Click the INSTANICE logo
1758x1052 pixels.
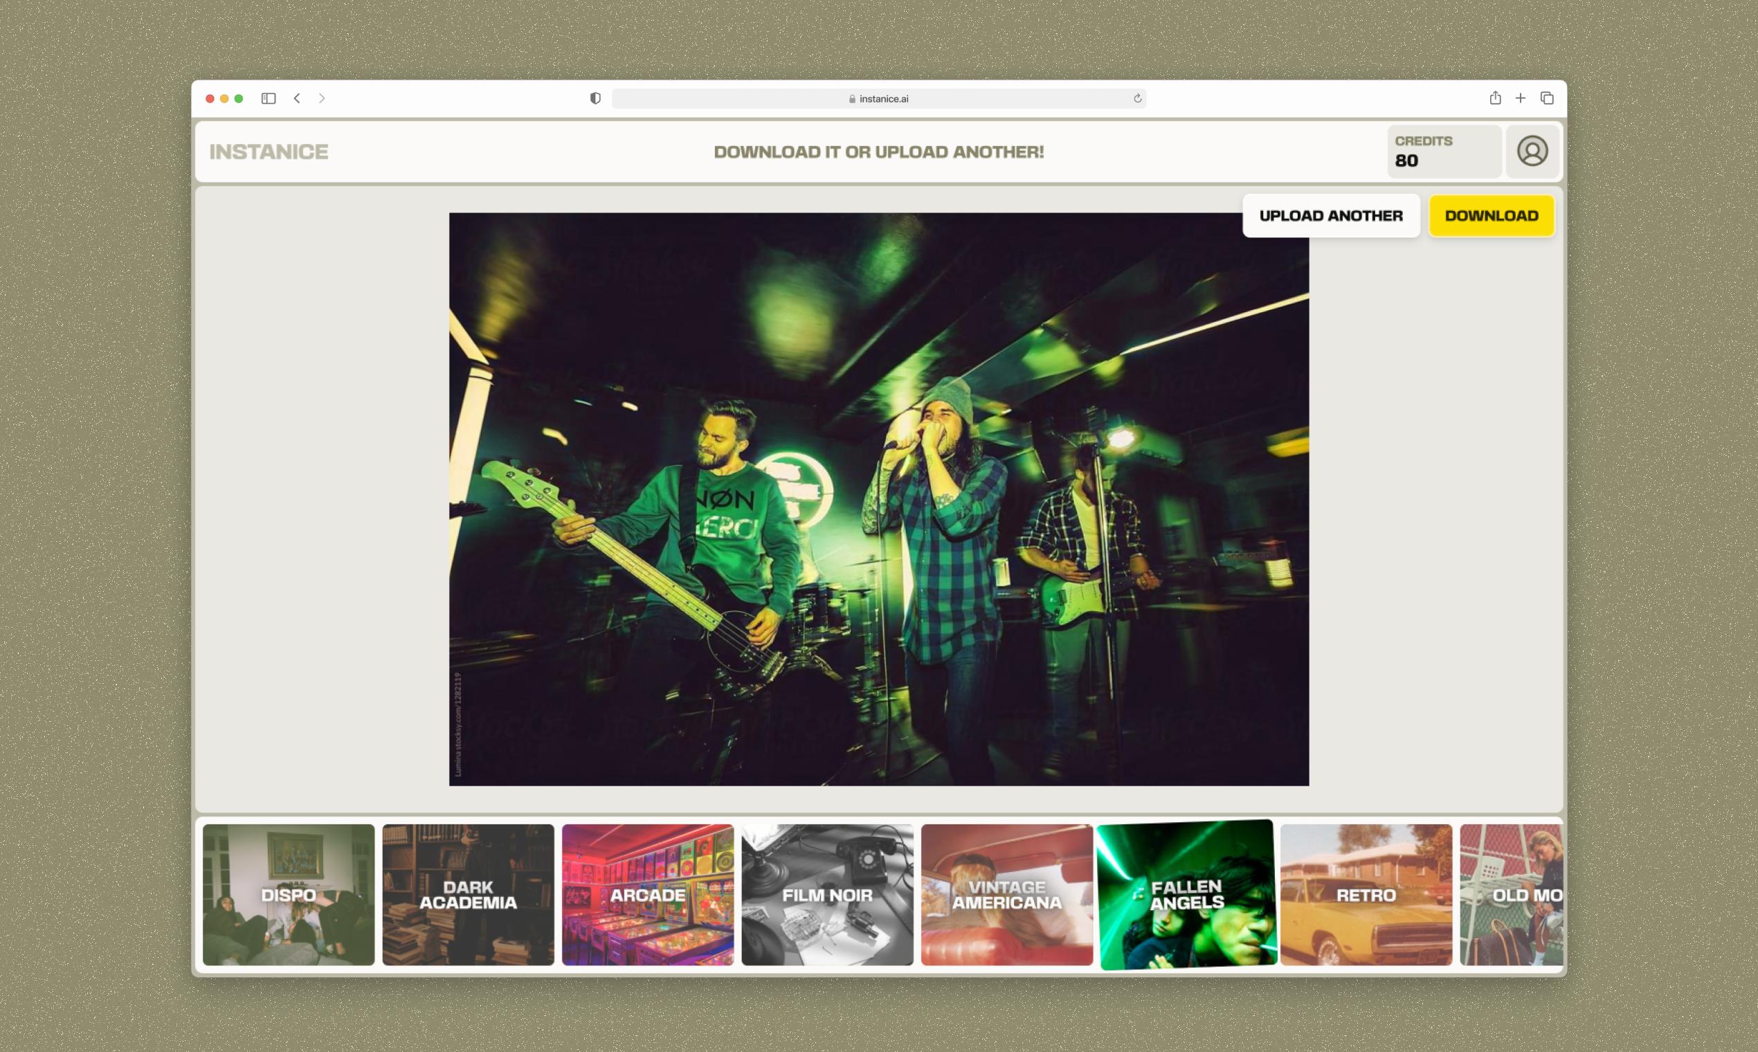coord(269,152)
